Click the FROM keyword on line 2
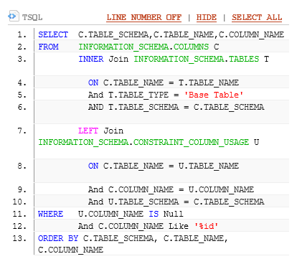297x259 pixels. click(48, 47)
